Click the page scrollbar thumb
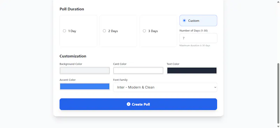 (x=278, y=93)
